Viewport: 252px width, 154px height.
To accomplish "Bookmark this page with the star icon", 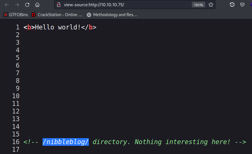I will (x=211, y=5).
